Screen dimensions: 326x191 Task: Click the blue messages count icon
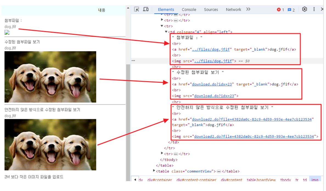click(291, 10)
